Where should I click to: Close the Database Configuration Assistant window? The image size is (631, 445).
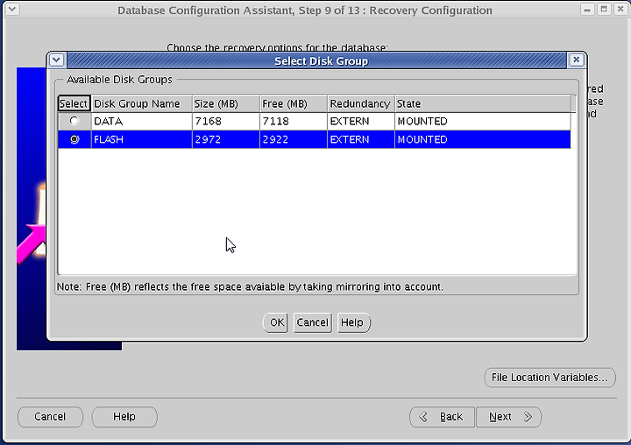click(620, 10)
